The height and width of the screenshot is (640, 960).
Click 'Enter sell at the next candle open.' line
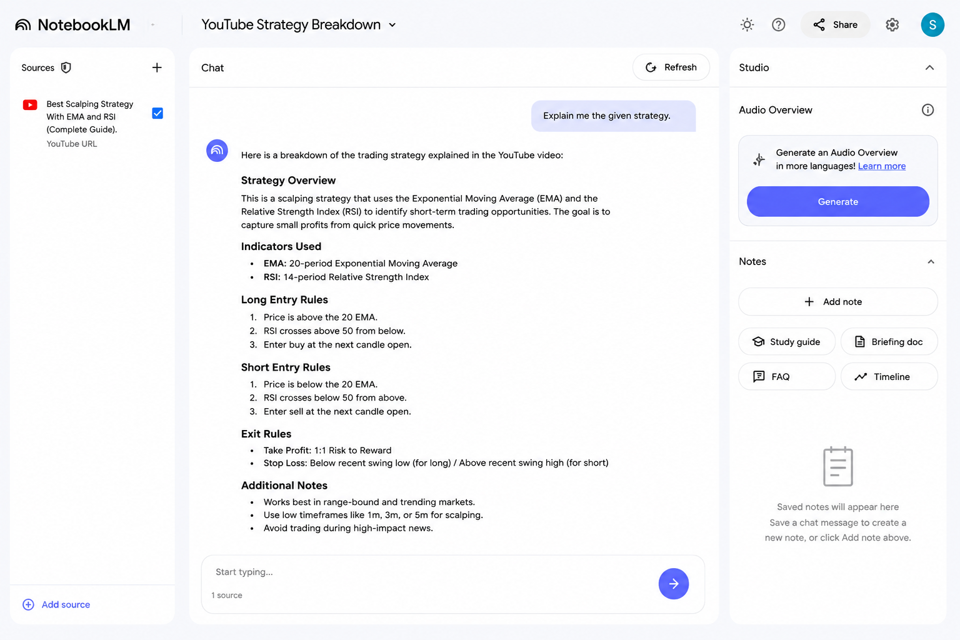337,412
